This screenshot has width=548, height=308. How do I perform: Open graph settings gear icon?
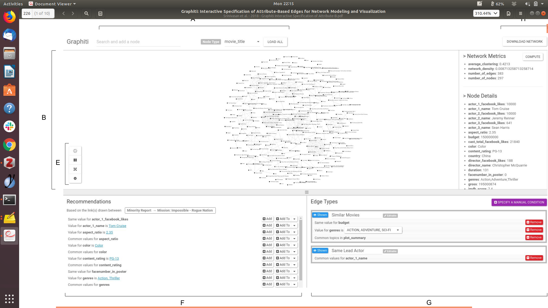75,179
